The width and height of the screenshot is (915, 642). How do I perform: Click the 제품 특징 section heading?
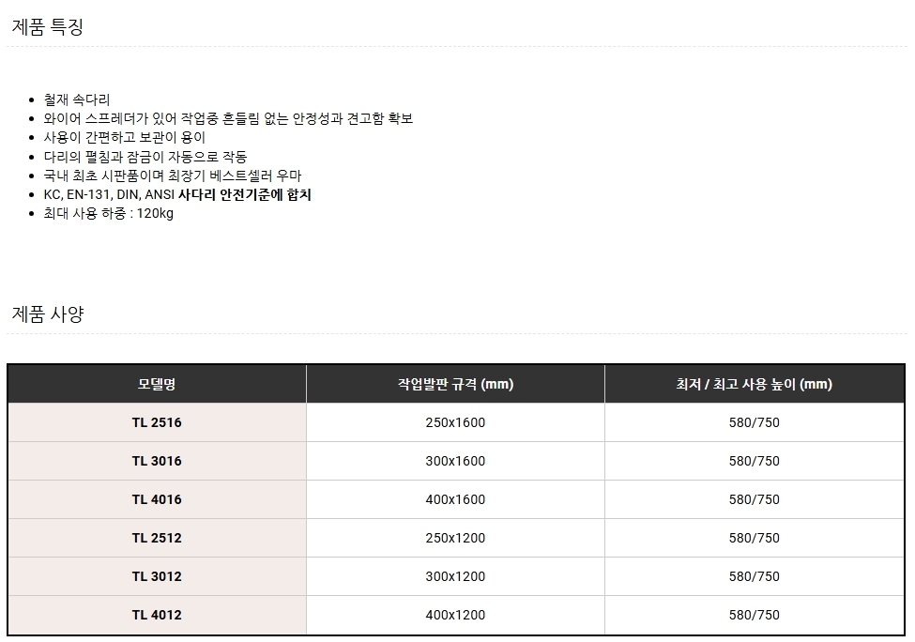tap(48, 27)
